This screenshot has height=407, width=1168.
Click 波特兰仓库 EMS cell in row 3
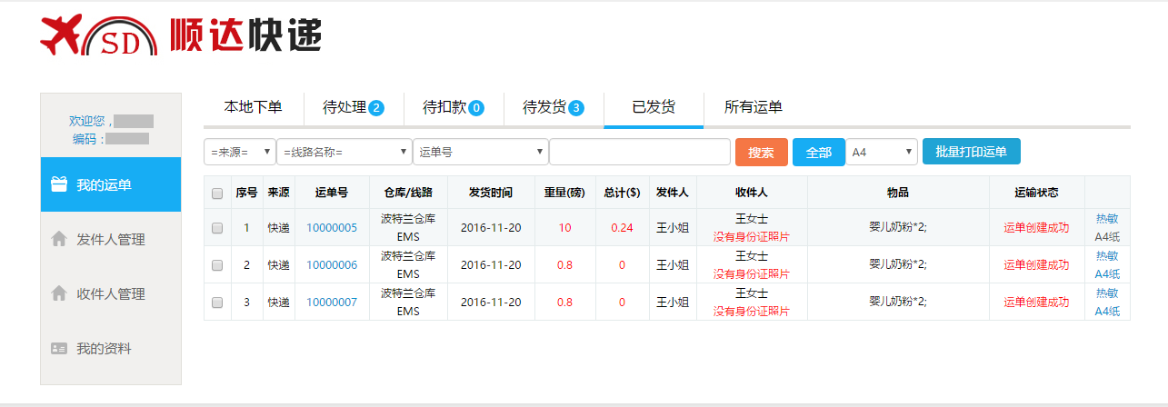[x=408, y=302]
